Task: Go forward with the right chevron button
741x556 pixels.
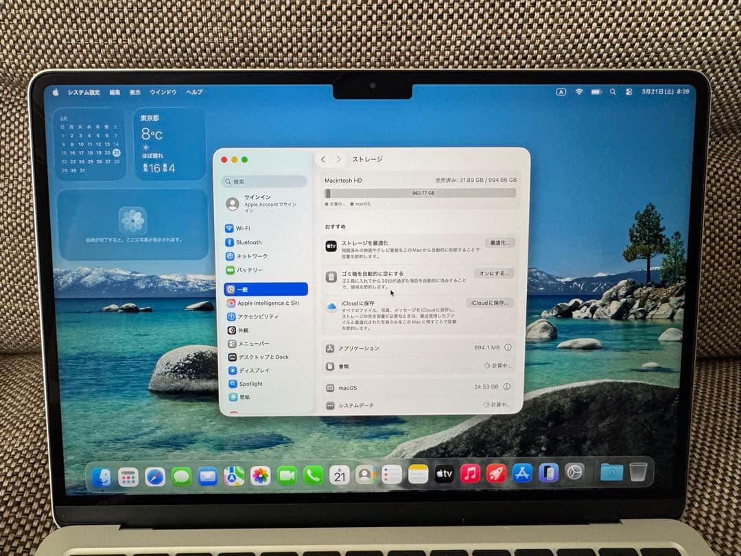Action: click(339, 160)
